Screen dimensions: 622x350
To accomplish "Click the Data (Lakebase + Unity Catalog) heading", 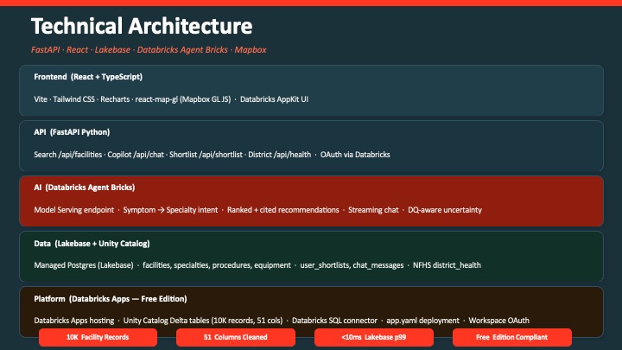I will tap(92, 244).
